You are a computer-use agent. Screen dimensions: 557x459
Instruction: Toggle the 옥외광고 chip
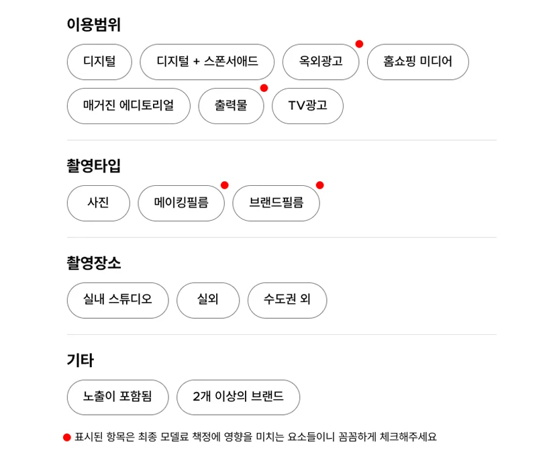pyautogui.click(x=320, y=62)
